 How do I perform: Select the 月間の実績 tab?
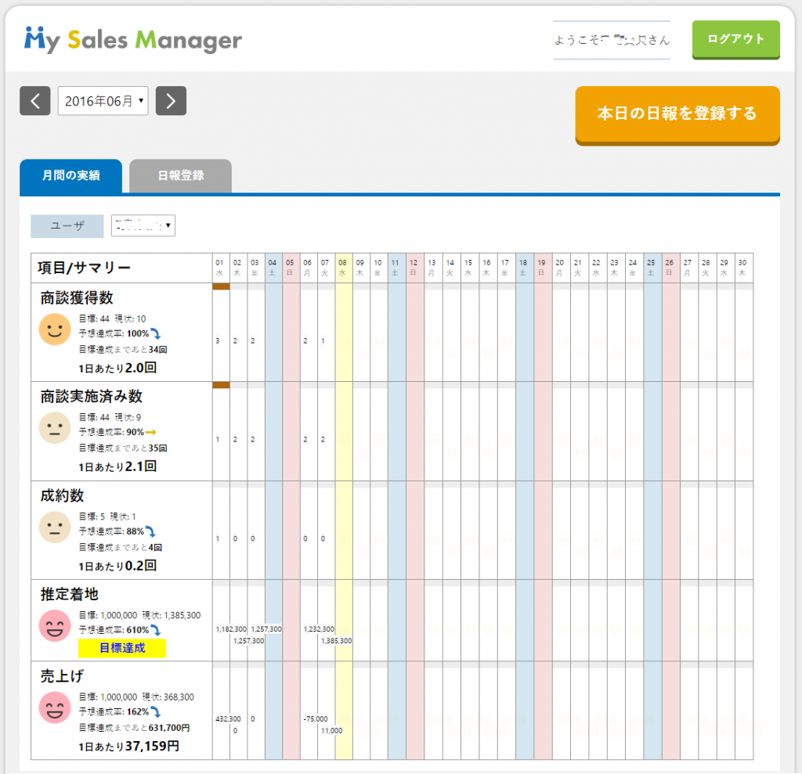[70, 176]
